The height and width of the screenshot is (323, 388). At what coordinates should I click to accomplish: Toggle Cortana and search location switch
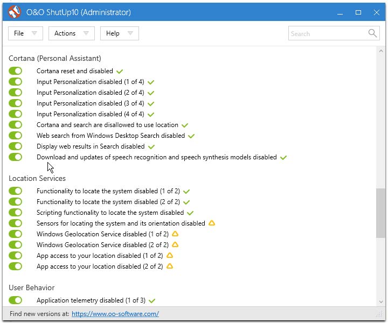tap(15, 125)
